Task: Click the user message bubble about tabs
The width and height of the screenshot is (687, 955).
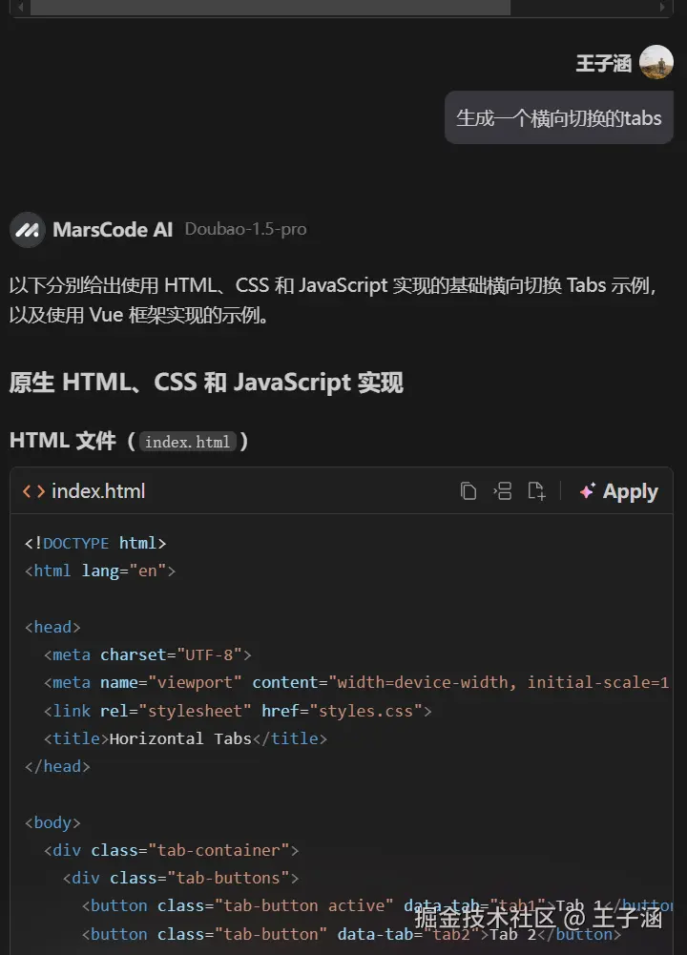Action: click(x=557, y=117)
